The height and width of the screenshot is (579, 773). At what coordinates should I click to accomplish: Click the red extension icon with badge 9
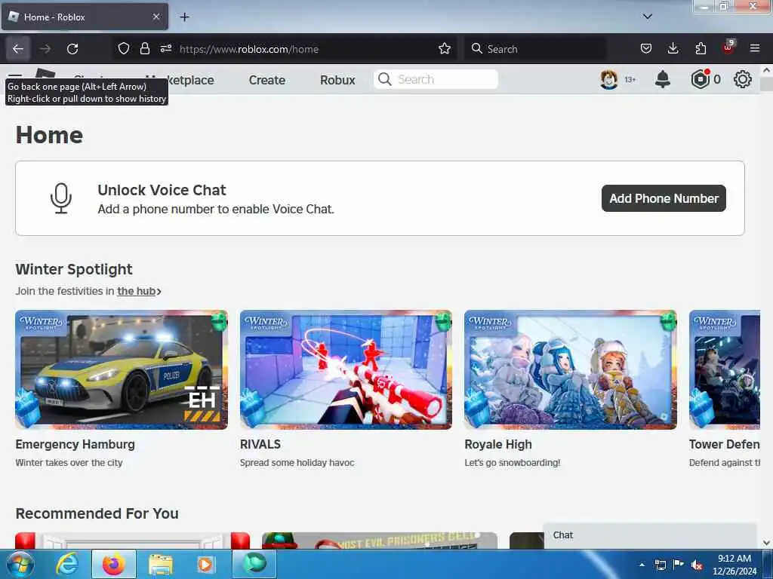click(728, 47)
